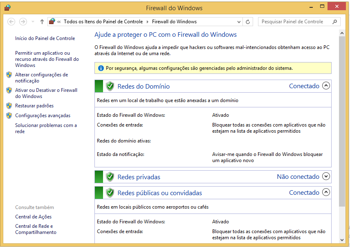Click the Não conectado status text
The image size is (350, 247).
pyautogui.click(x=298, y=177)
